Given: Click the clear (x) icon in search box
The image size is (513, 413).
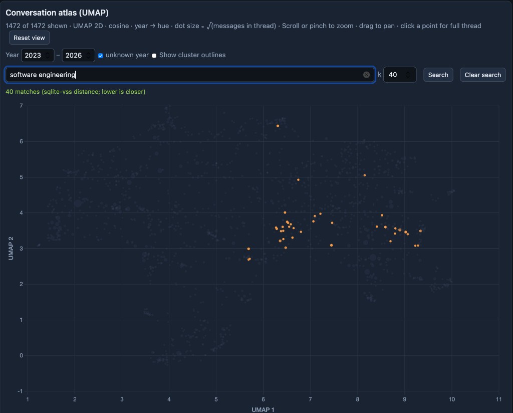Looking at the screenshot, I should tap(366, 75).
